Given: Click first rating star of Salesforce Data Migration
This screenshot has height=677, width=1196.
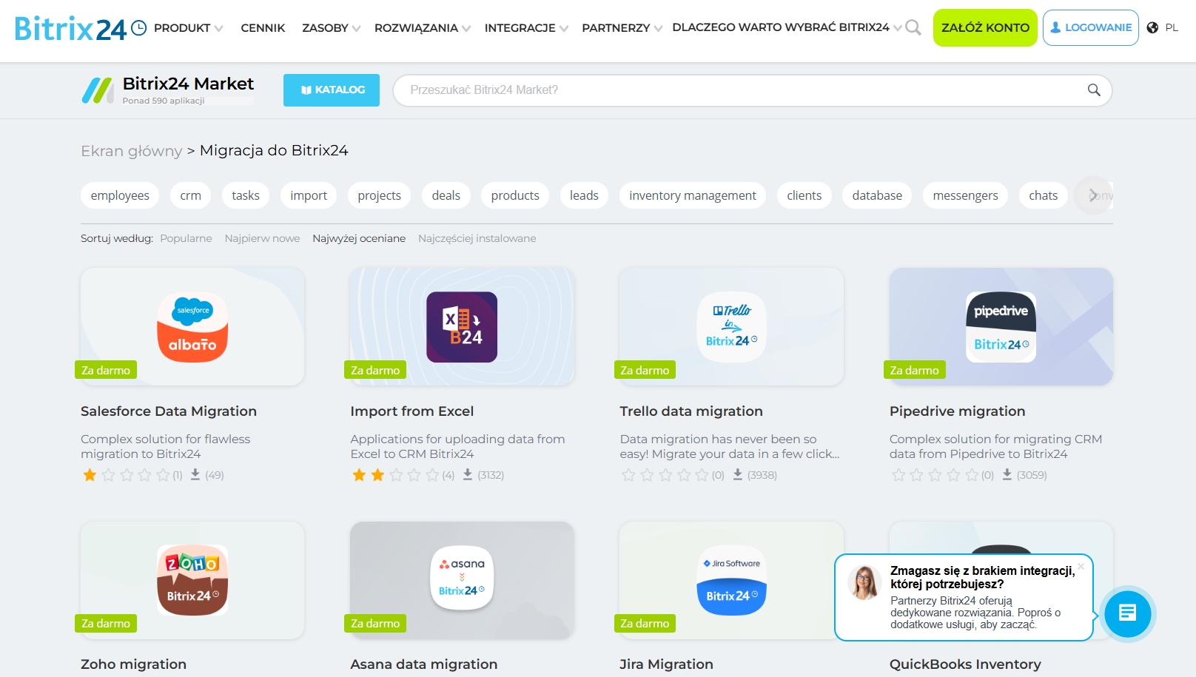Looking at the screenshot, I should tap(90, 475).
